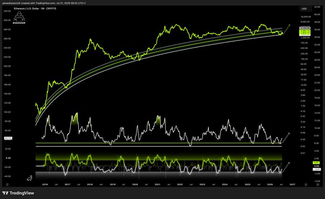Screen dimensions: 325x199
Task: Select the 2025 label on the time axis
Action: pyautogui.click(x=248, y=184)
